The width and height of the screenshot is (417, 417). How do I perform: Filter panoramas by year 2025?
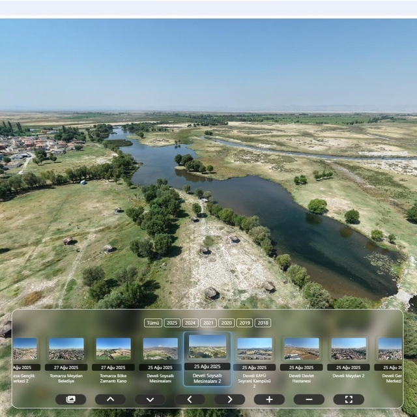(172, 323)
